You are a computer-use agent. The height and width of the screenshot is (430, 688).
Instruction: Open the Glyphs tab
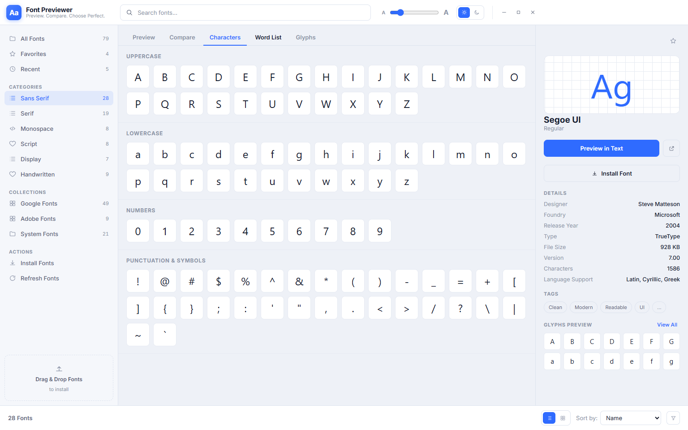coord(305,38)
